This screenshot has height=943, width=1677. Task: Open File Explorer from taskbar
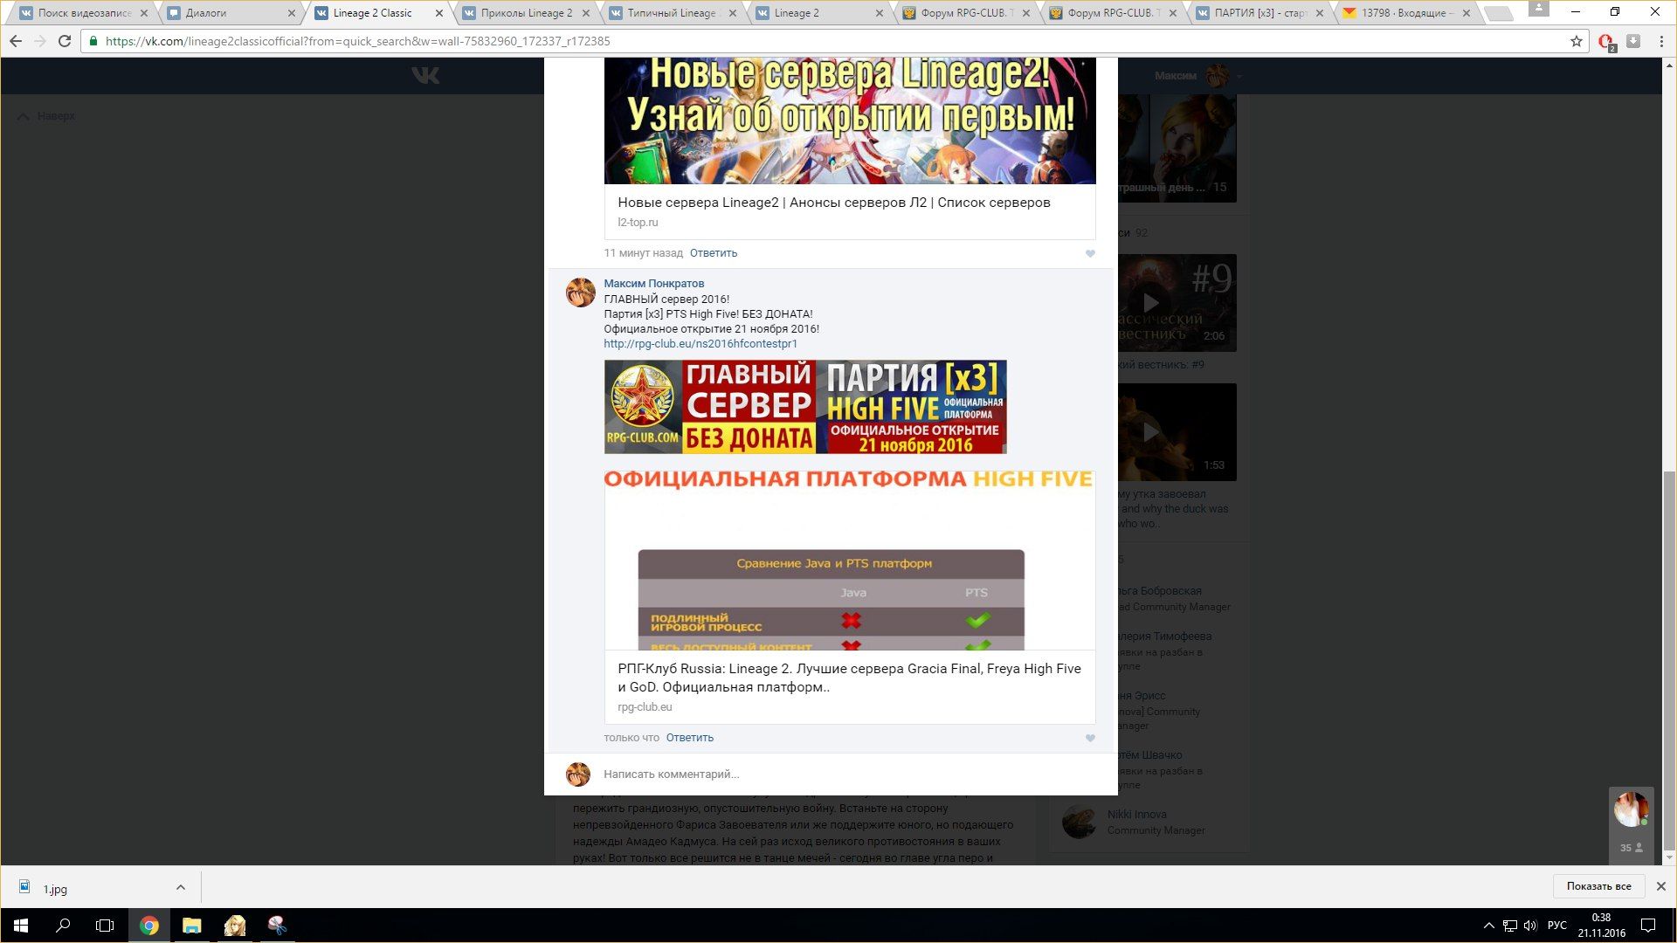click(192, 926)
